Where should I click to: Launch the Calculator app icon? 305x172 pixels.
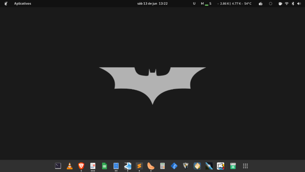click(x=163, y=166)
